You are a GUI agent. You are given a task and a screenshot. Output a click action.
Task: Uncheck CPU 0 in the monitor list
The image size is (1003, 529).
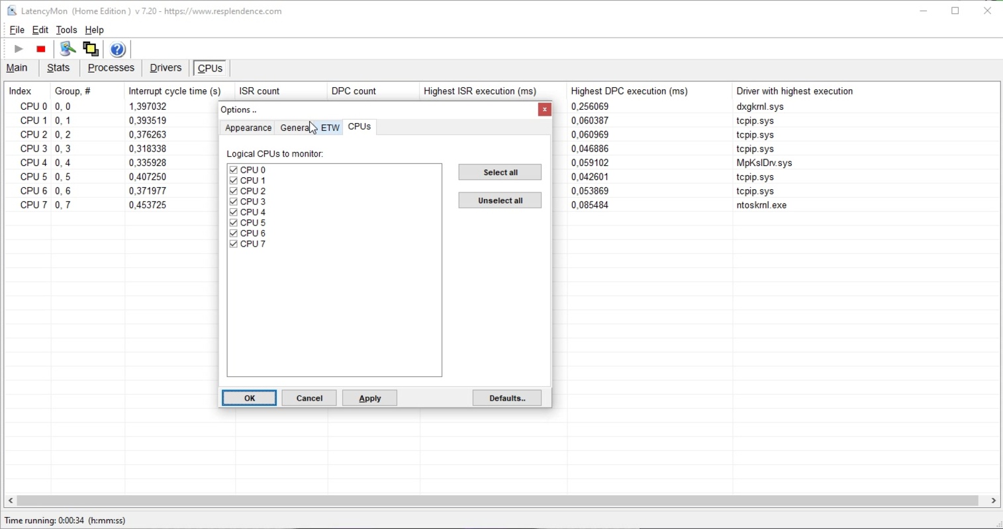point(233,169)
